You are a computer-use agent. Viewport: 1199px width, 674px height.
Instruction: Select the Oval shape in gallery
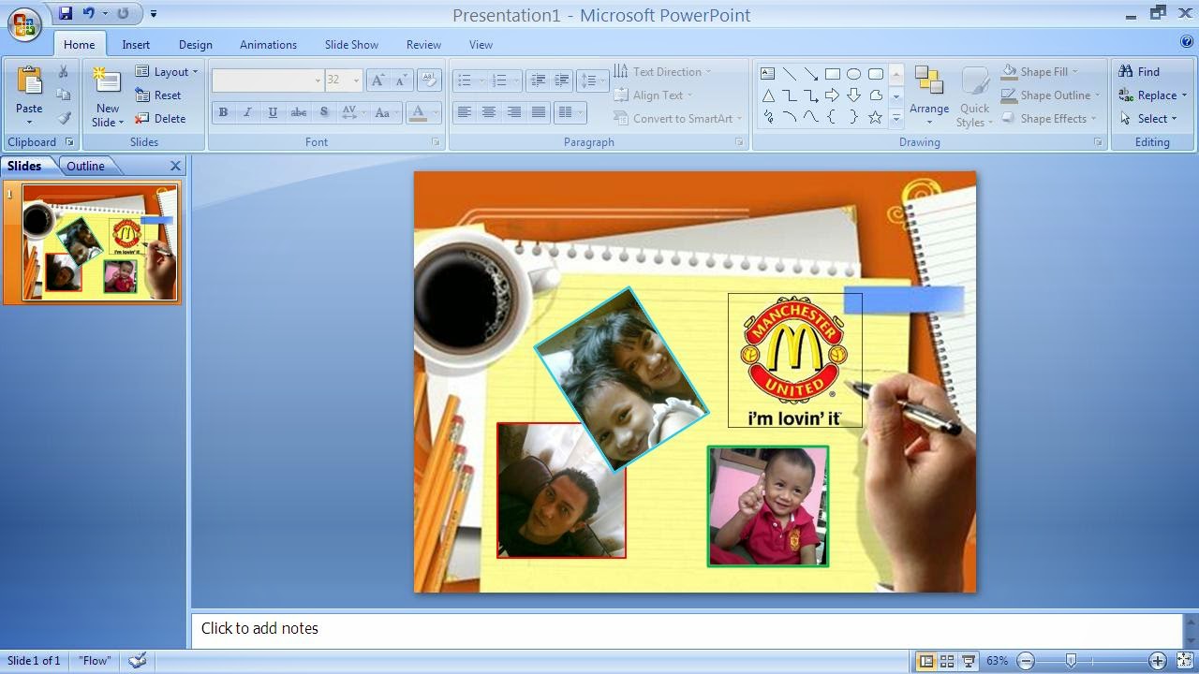tap(853, 73)
